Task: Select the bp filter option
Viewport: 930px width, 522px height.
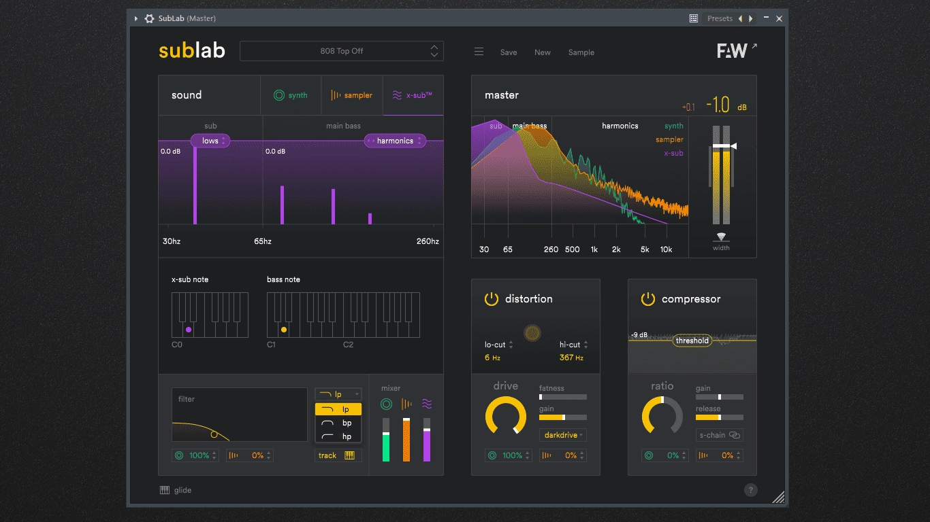Action: pyautogui.click(x=338, y=423)
